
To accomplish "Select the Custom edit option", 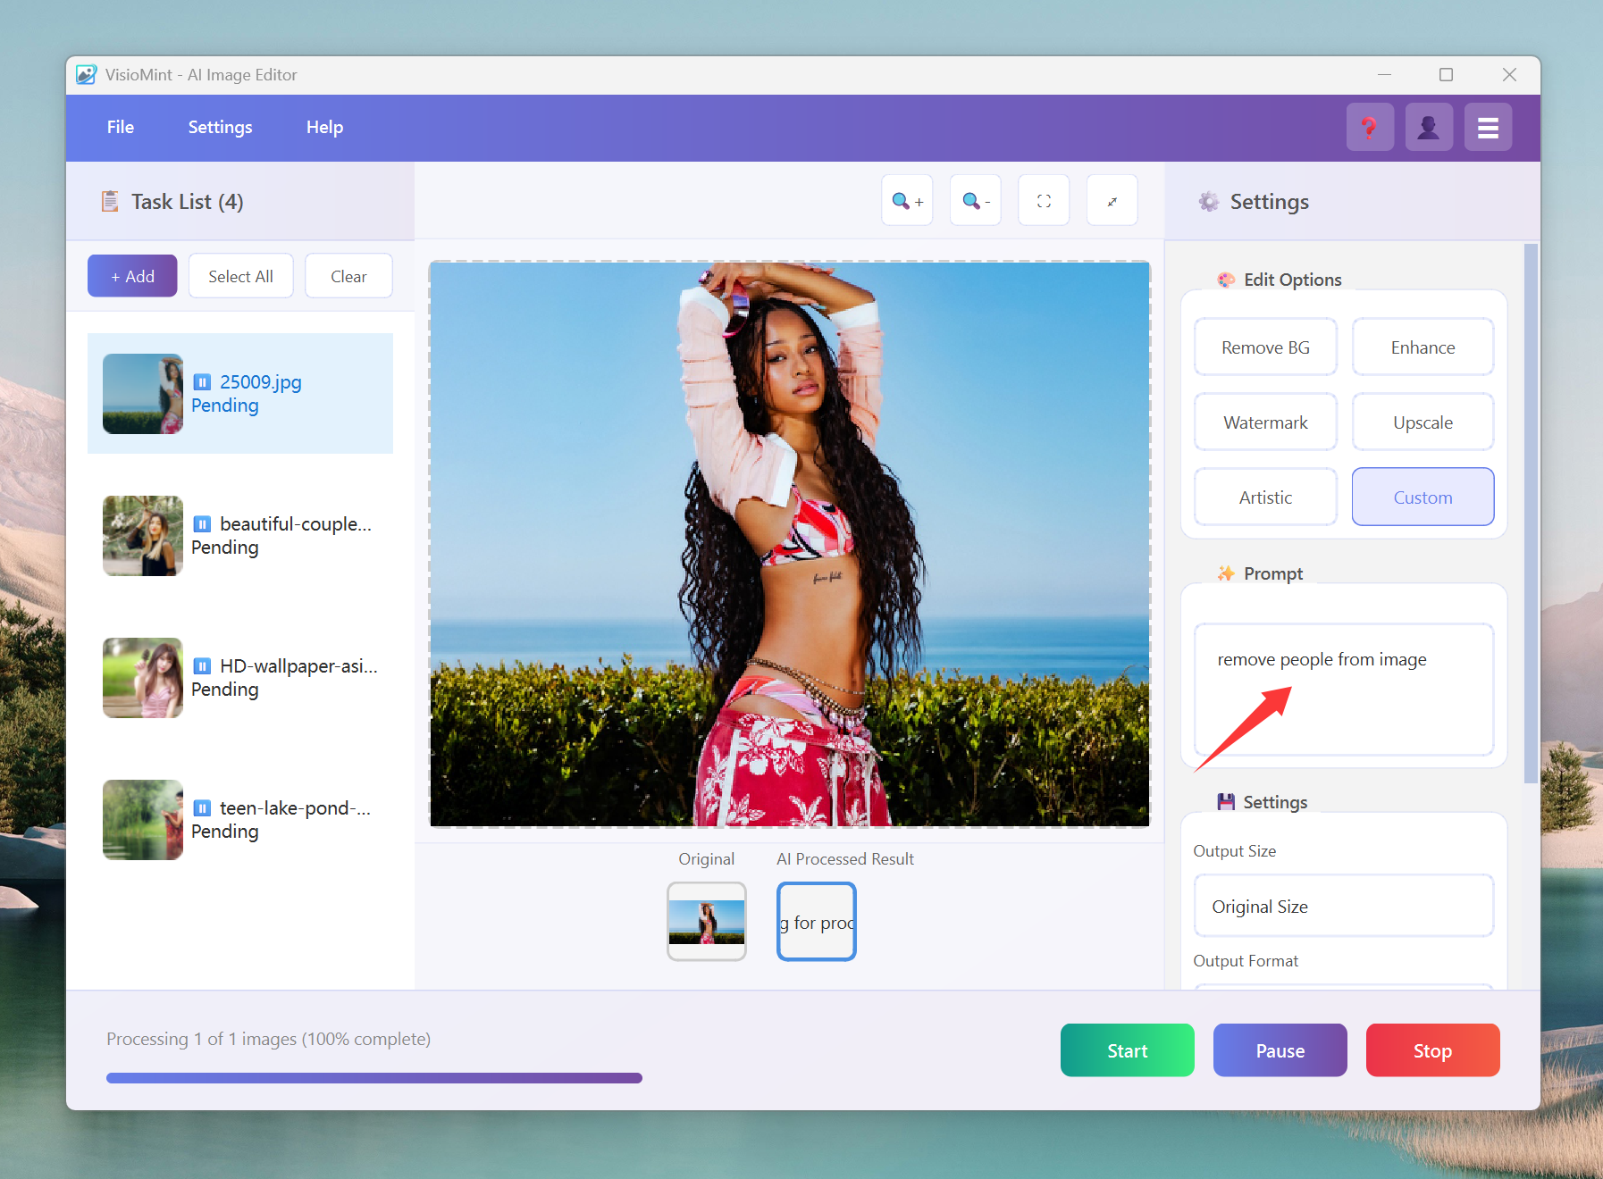I will (1423, 498).
